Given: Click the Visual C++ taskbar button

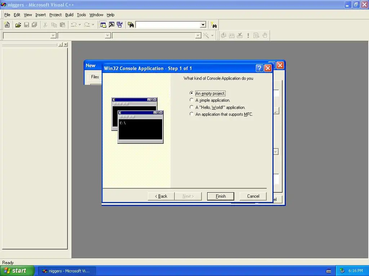Looking at the screenshot, I should tap(67, 271).
